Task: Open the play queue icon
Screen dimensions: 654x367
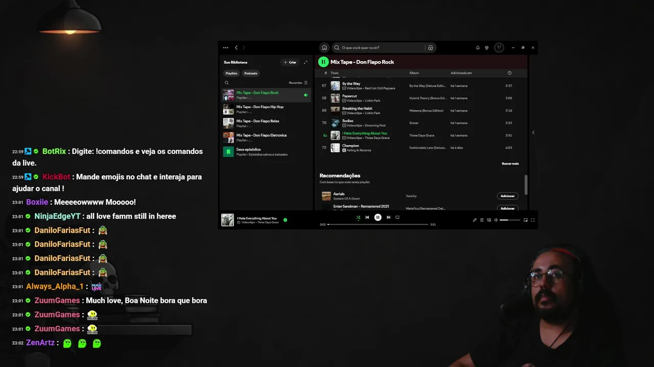Action: tap(482, 220)
